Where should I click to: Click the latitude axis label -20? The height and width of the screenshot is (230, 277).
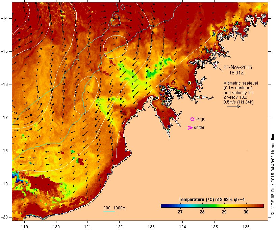pos(4,217)
